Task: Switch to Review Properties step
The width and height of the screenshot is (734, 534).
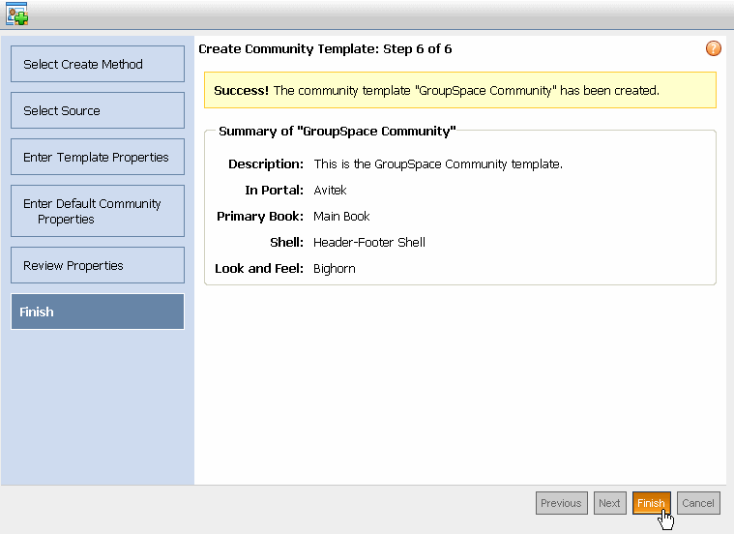Action: point(98,266)
